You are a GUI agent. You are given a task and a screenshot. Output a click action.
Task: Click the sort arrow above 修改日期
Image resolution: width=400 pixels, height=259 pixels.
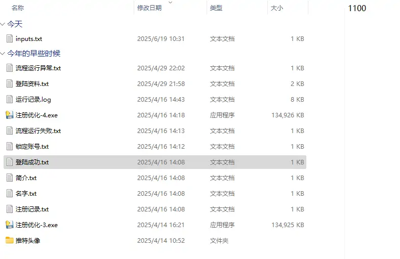pos(171,3)
